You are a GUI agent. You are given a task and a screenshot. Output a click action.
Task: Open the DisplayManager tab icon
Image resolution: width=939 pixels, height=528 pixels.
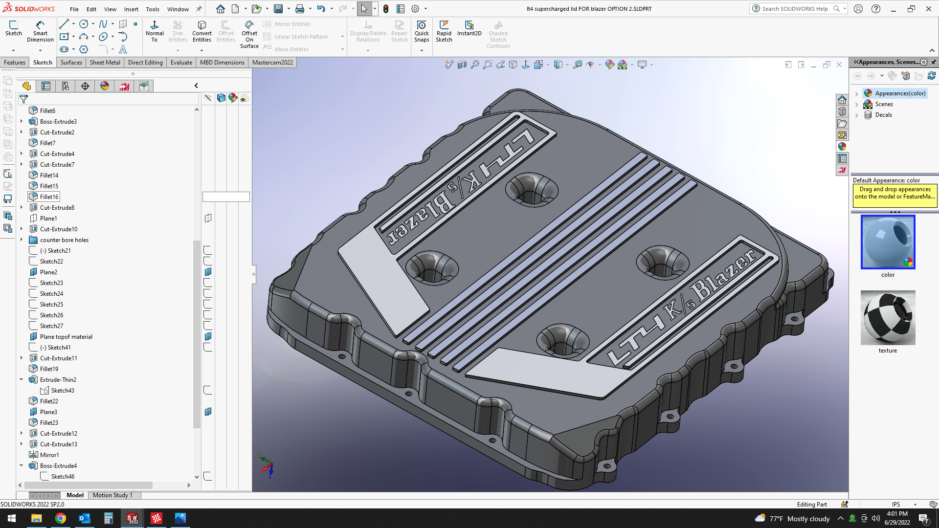tap(105, 86)
